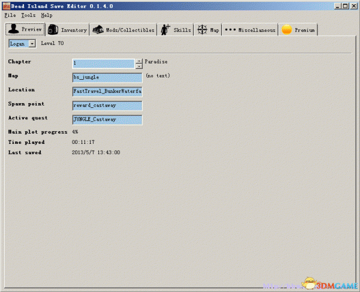Click the time played value 00:11:17

[x=83, y=142]
